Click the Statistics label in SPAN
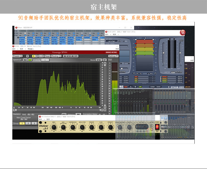 (17, 114)
